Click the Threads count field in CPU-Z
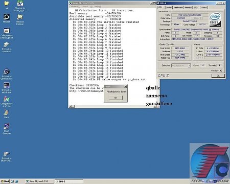The width and height of the screenshot is (230, 184). (x=219, y=65)
